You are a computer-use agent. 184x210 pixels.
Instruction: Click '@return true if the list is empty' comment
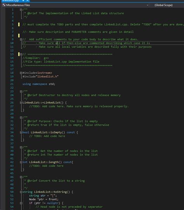[68, 125]
